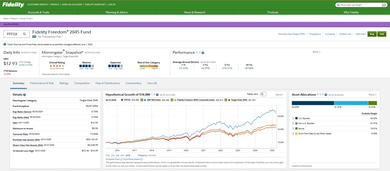Click the Risk of this Category gauge
390x171 pixels.
click(149, 66)
